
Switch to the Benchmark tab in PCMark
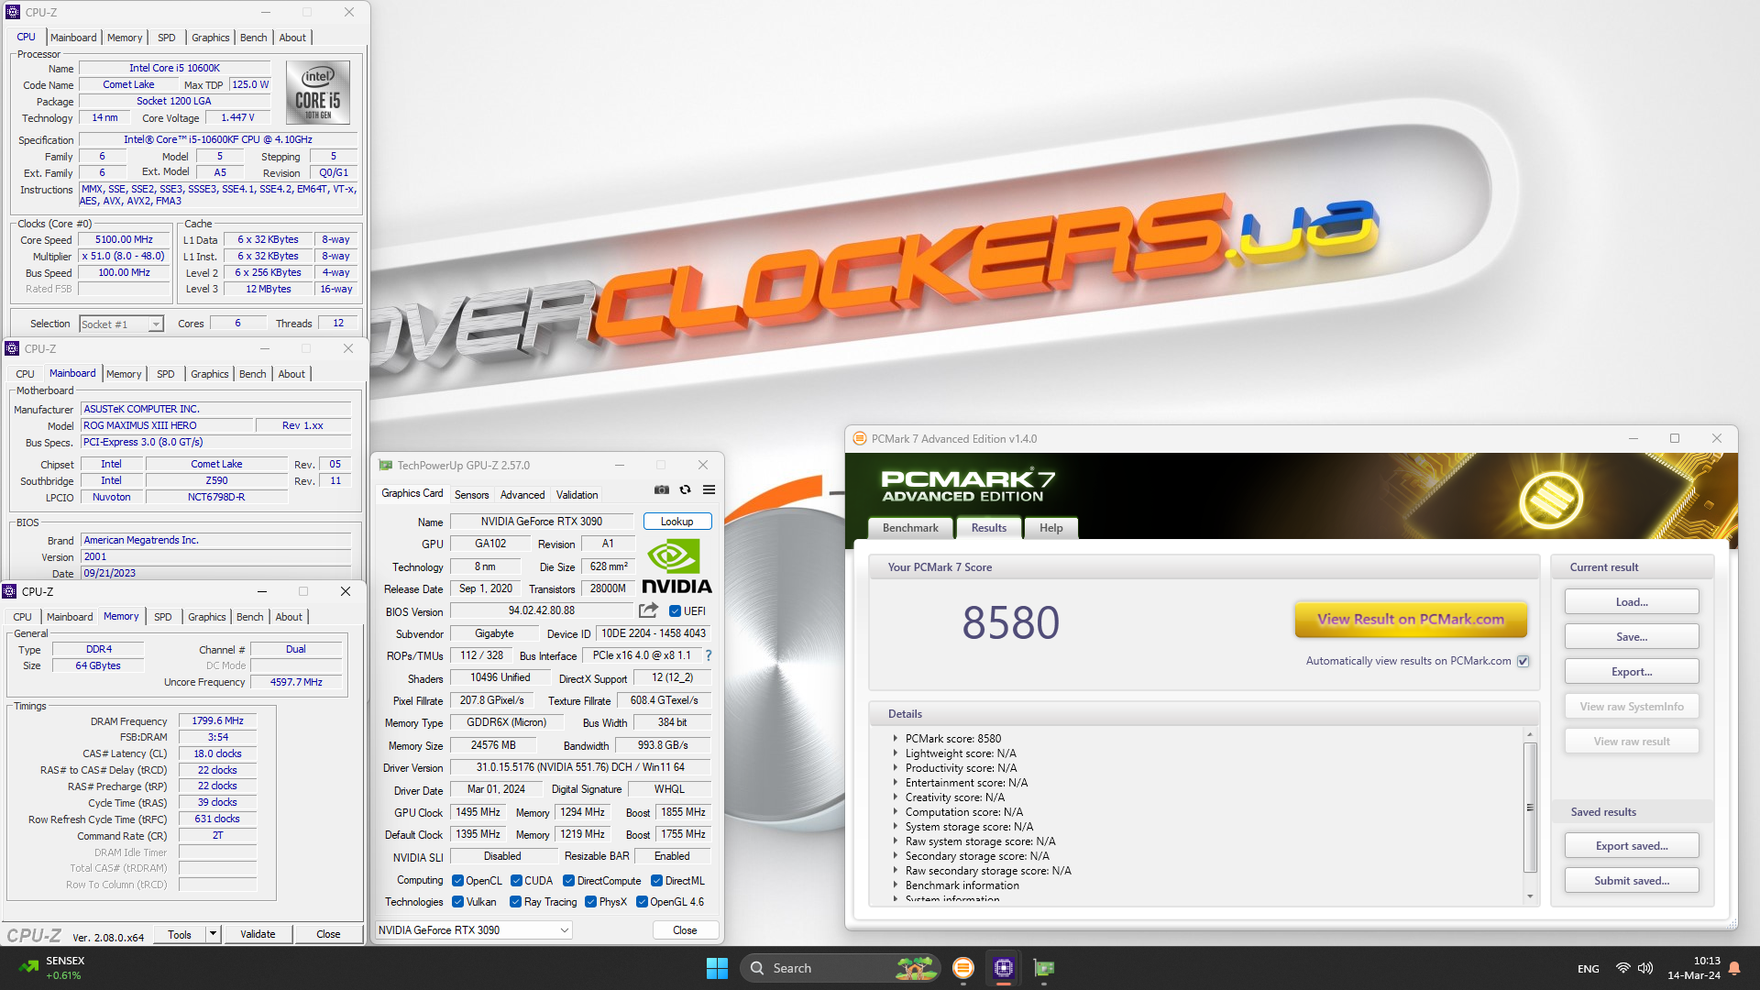click(910, 528)
